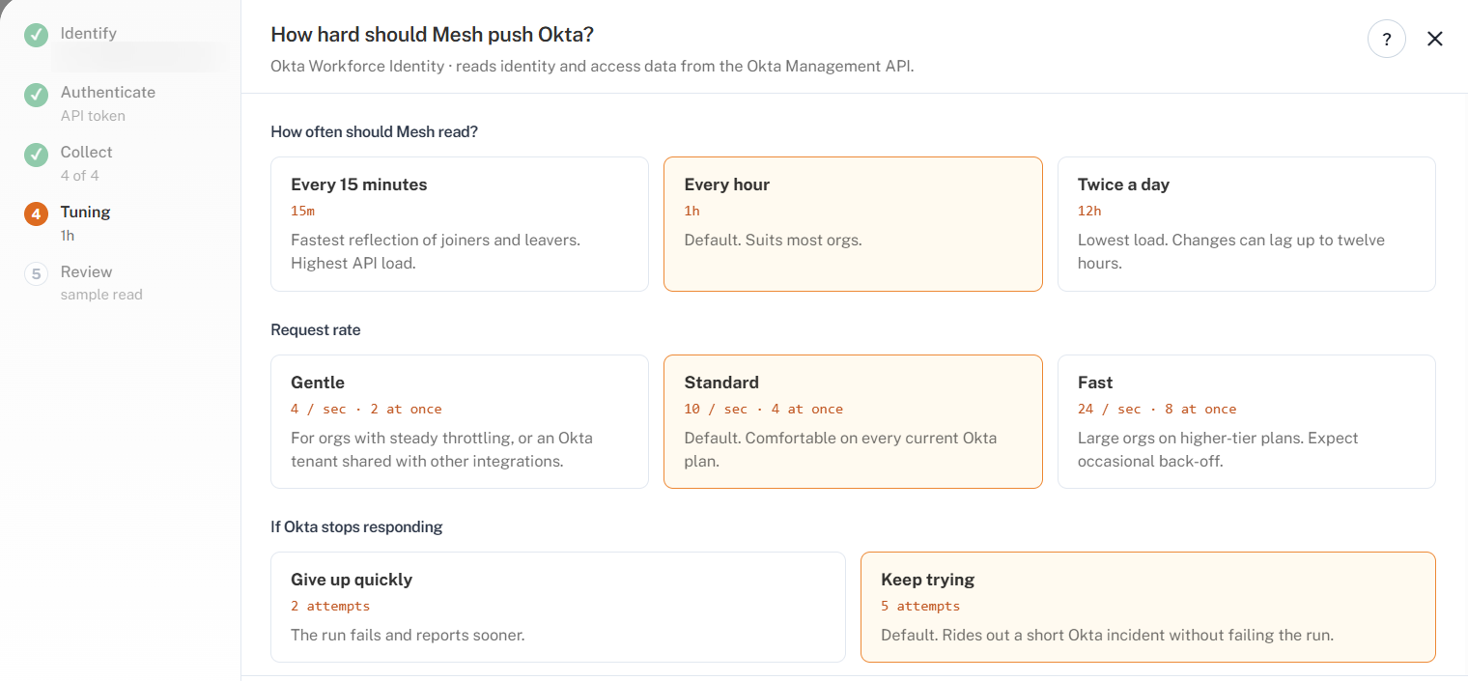
Task: Select the Keep trying retry option
Action: coord(1148,607)
